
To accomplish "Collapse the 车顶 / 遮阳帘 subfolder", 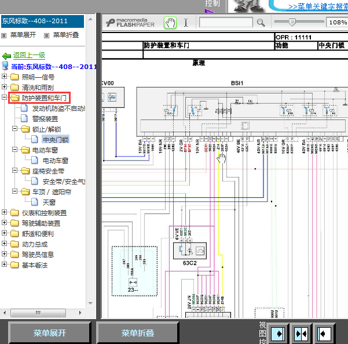I will [x=14, y=191].
